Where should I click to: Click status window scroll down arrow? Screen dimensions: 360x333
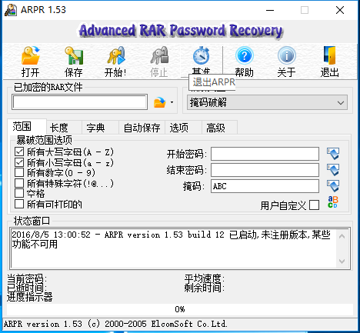[x=342, y=261]
